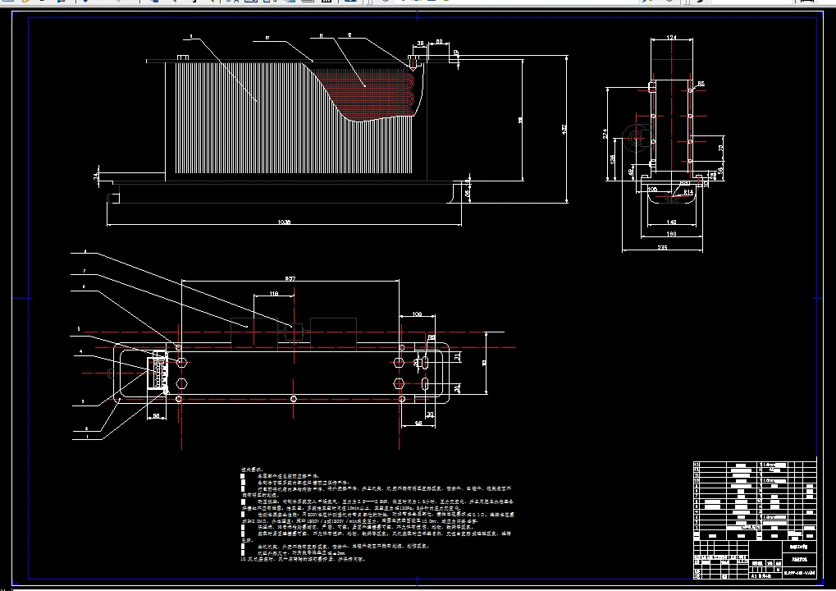
Task: Select the 98 dimension in the plan view
Action: (418, 423)
